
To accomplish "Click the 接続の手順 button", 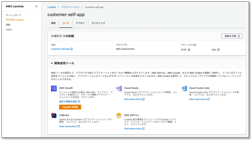I will coord(232,36).
